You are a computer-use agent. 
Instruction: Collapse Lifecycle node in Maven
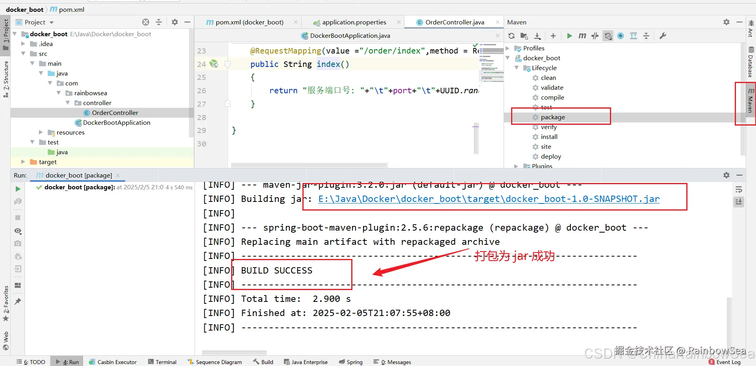point(517,68)
